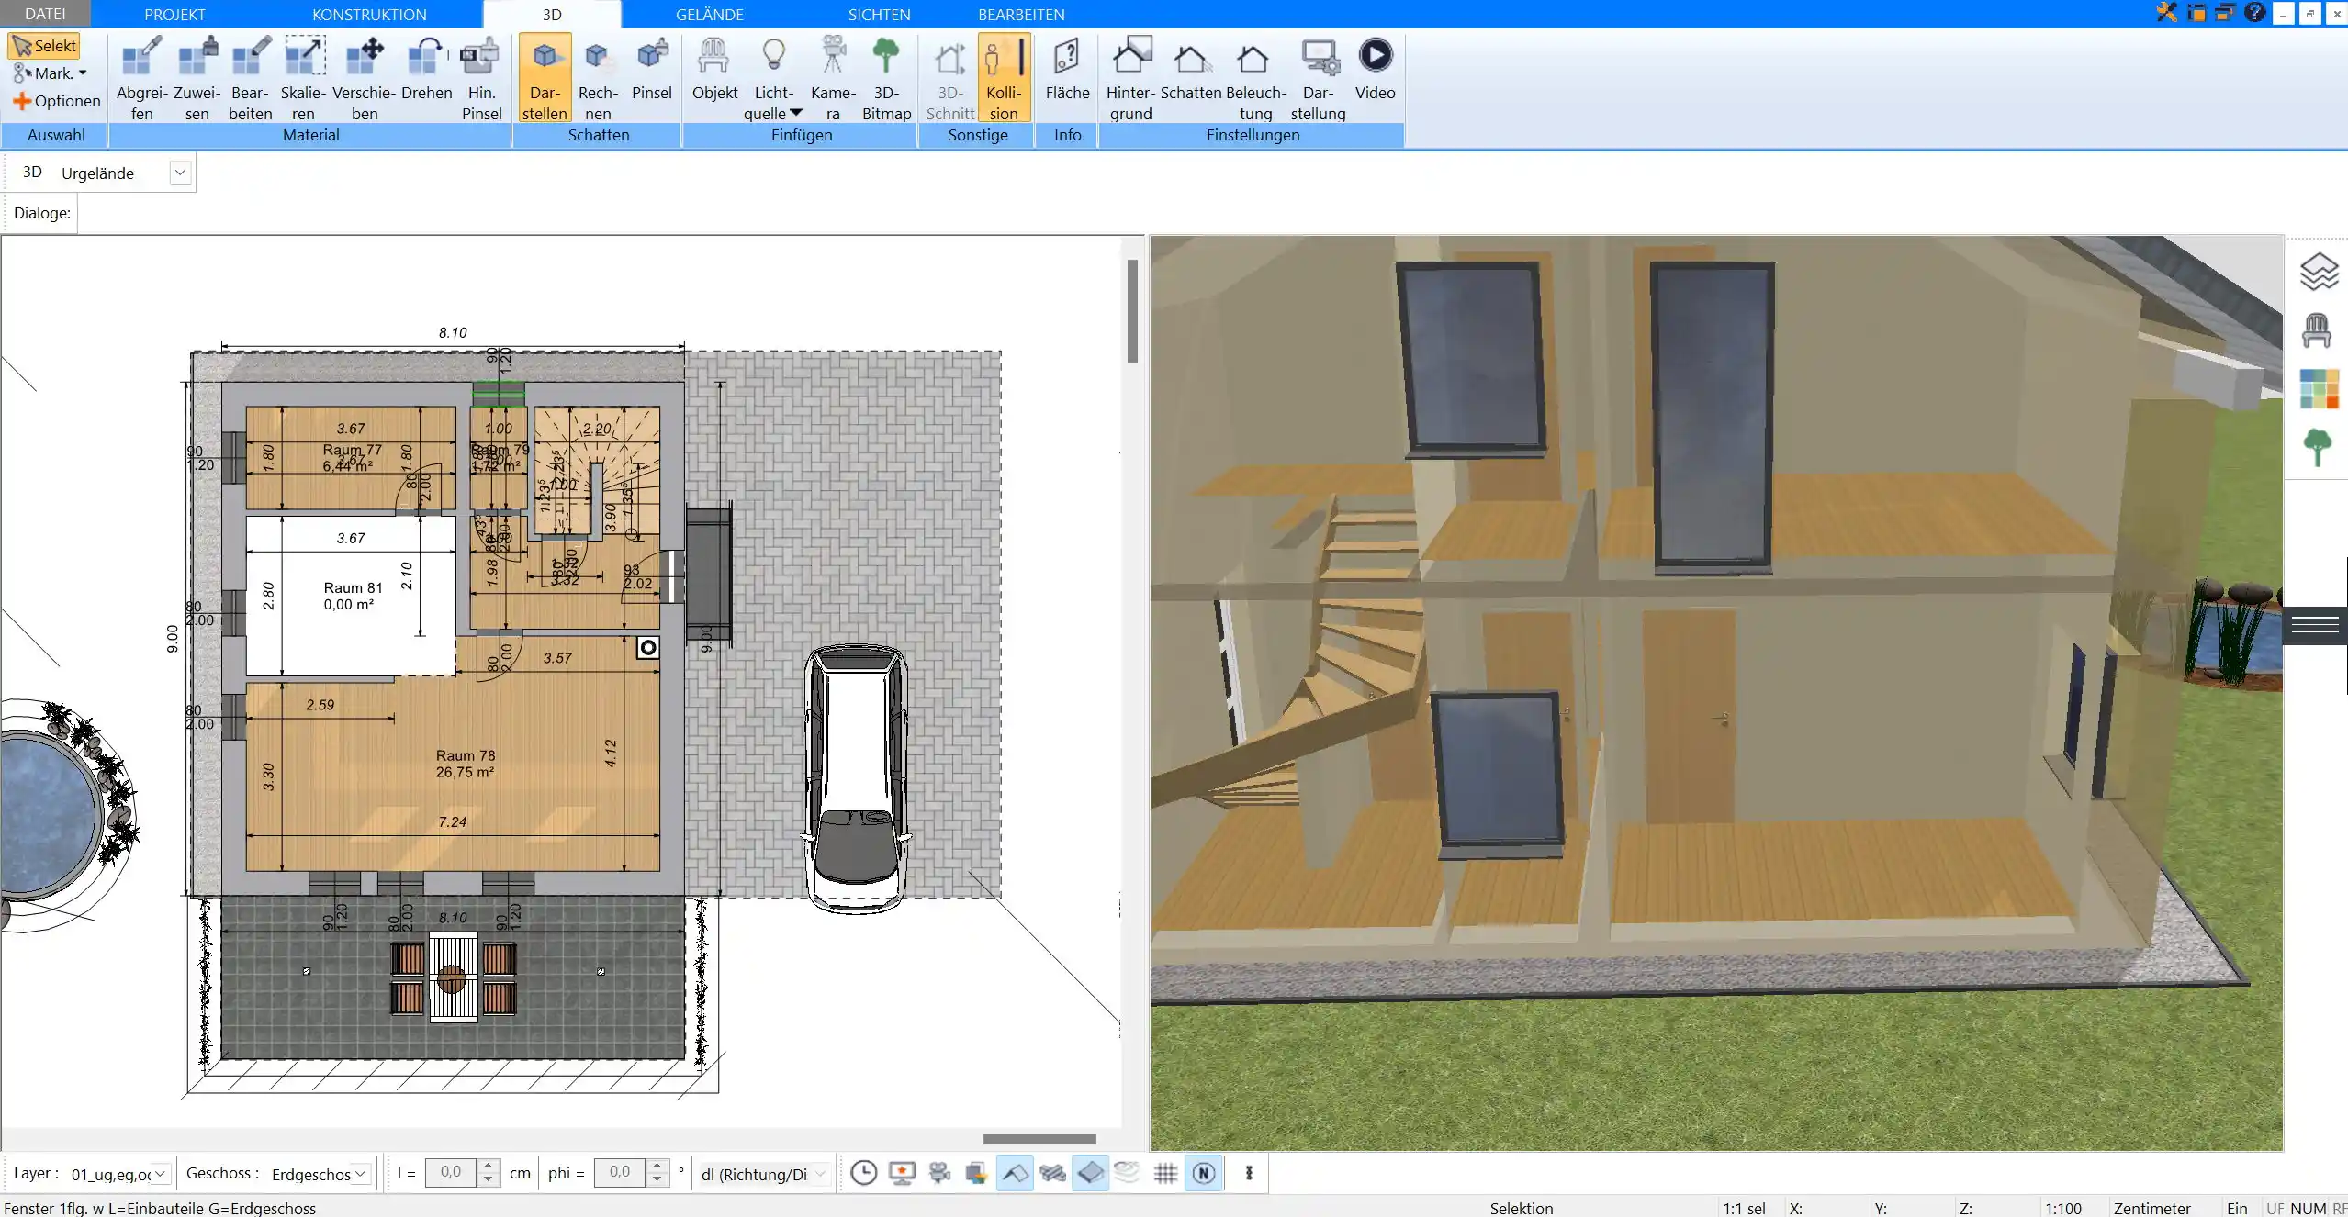Expand the bottom toolbar overflow handle
2348x1217 pixels.
[1249, 1172]
